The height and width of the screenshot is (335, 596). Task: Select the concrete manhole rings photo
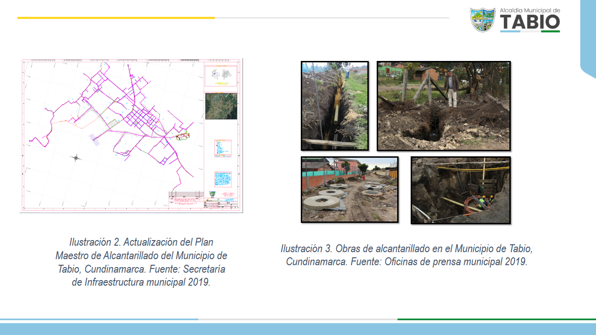click(349, 189)
